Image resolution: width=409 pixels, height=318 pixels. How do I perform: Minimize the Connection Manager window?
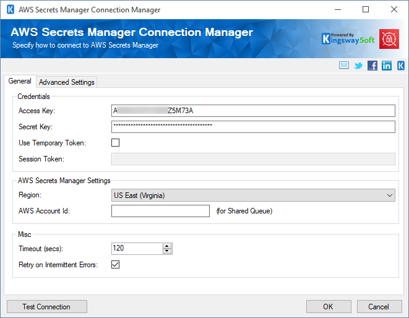coord(338,10)
